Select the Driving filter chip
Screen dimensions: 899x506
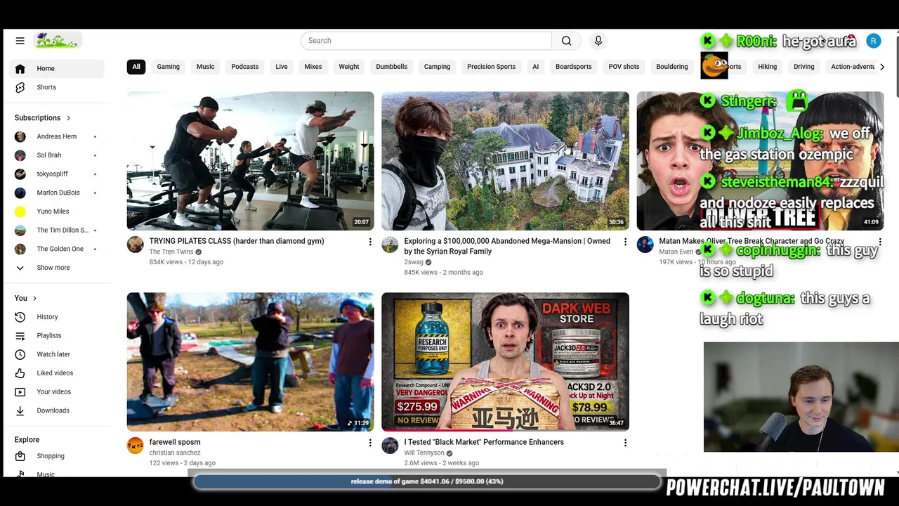click(x=803, y=67)
